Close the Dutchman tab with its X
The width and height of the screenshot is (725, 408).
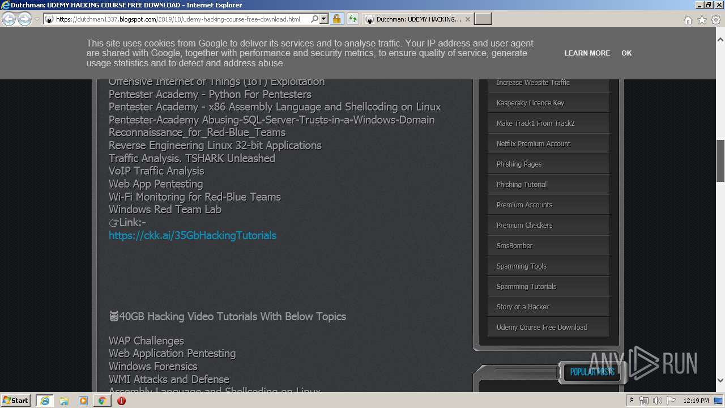coord(467,19)
